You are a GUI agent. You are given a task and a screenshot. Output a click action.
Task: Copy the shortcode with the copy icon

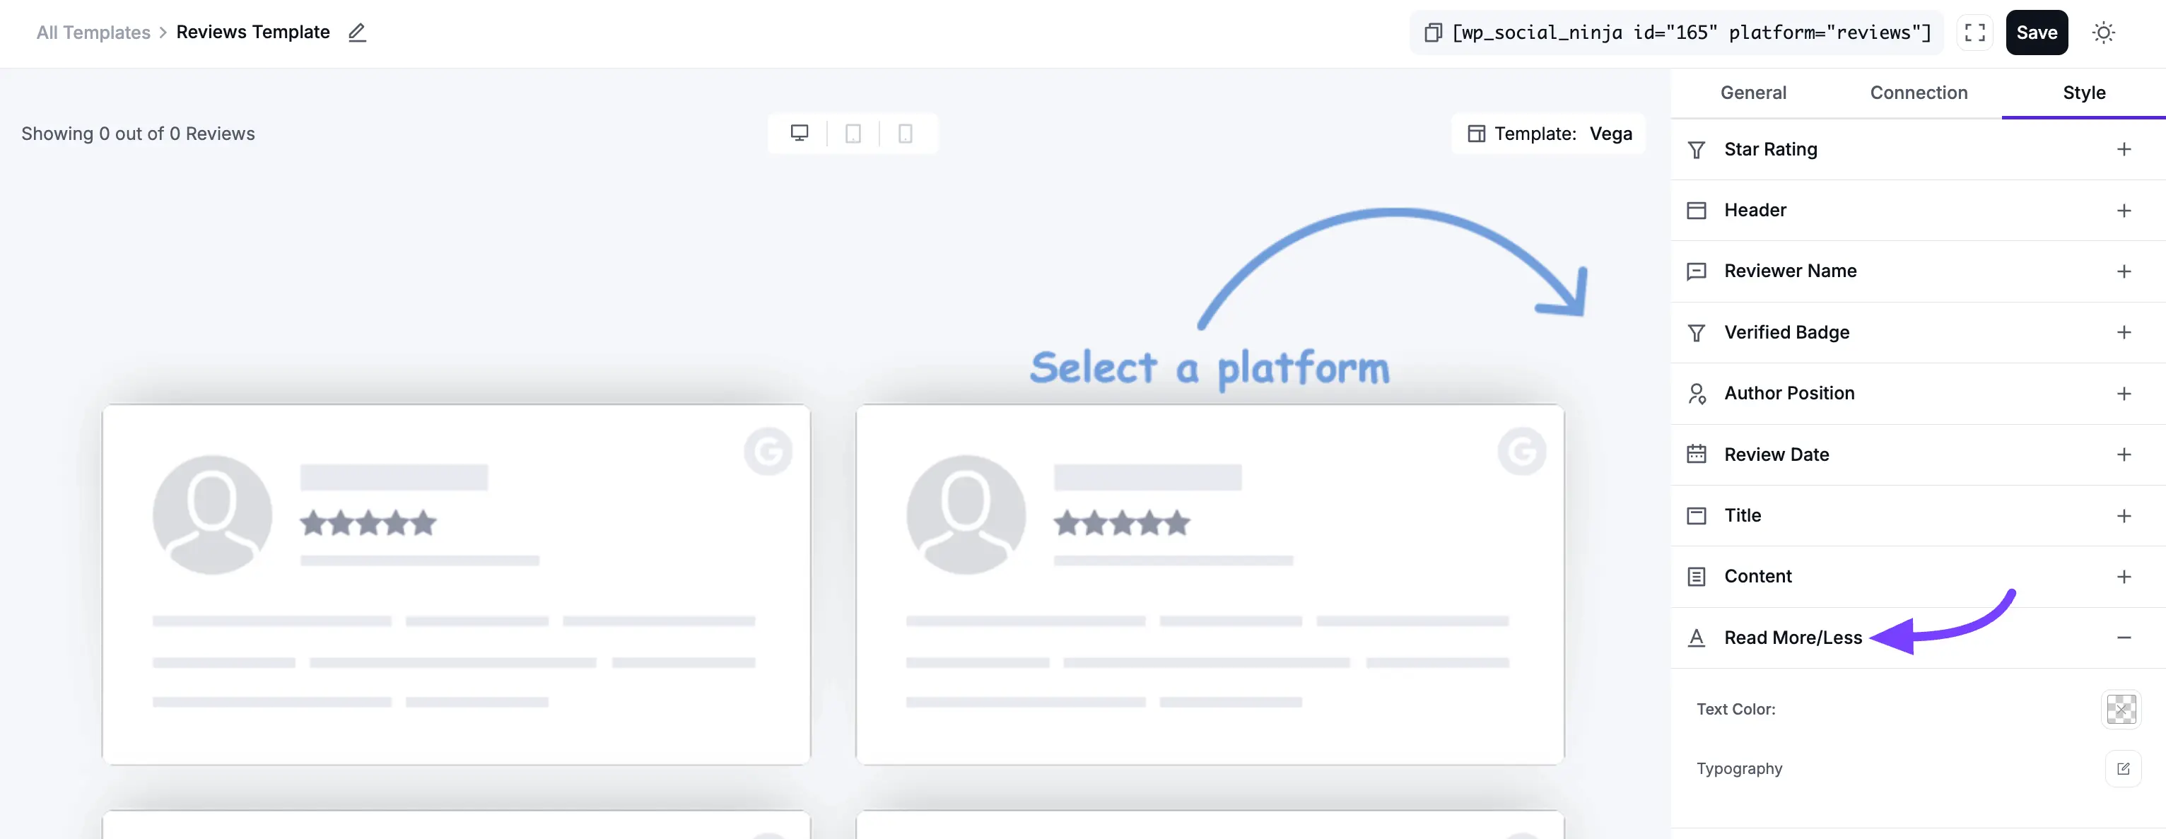(1432, 32)
